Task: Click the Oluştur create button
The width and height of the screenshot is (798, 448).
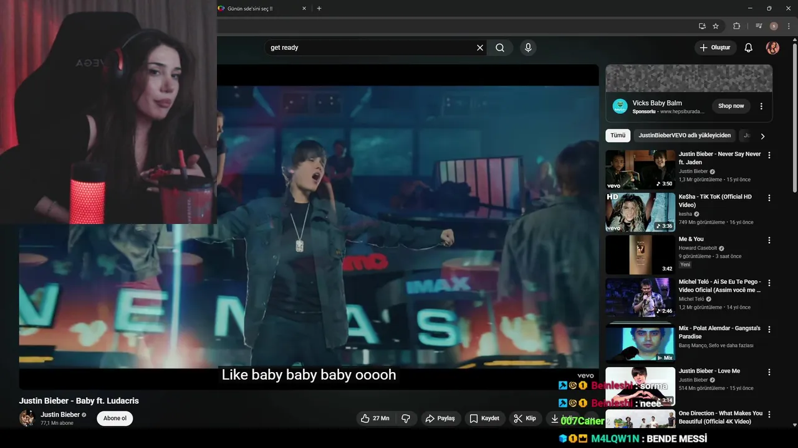Action: [x=716, y=47]
